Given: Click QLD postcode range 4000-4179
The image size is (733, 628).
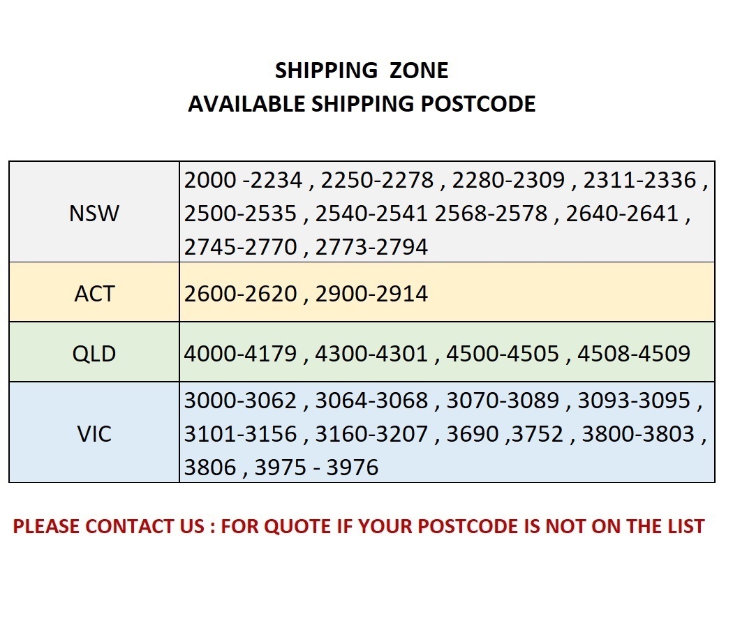Looking at the screenshot, I should click(241, 354).
